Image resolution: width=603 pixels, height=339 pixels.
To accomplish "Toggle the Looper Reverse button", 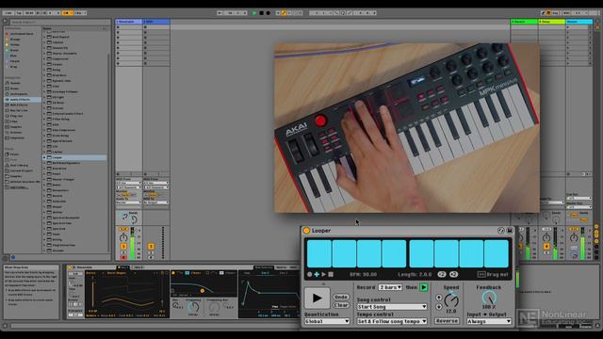I will [x=447, y=320].
